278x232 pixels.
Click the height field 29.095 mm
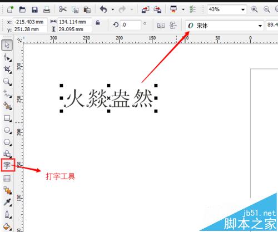pos(75,29)
